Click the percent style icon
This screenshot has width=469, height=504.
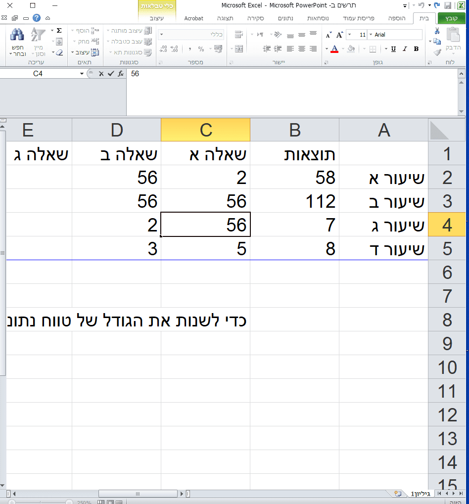pyautogui.click(x=201, y=49)
